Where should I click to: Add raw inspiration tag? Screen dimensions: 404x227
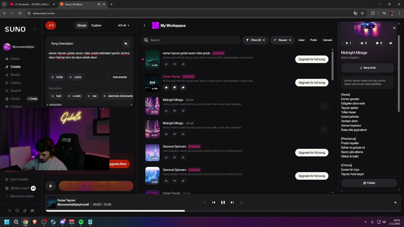(92, 96)
